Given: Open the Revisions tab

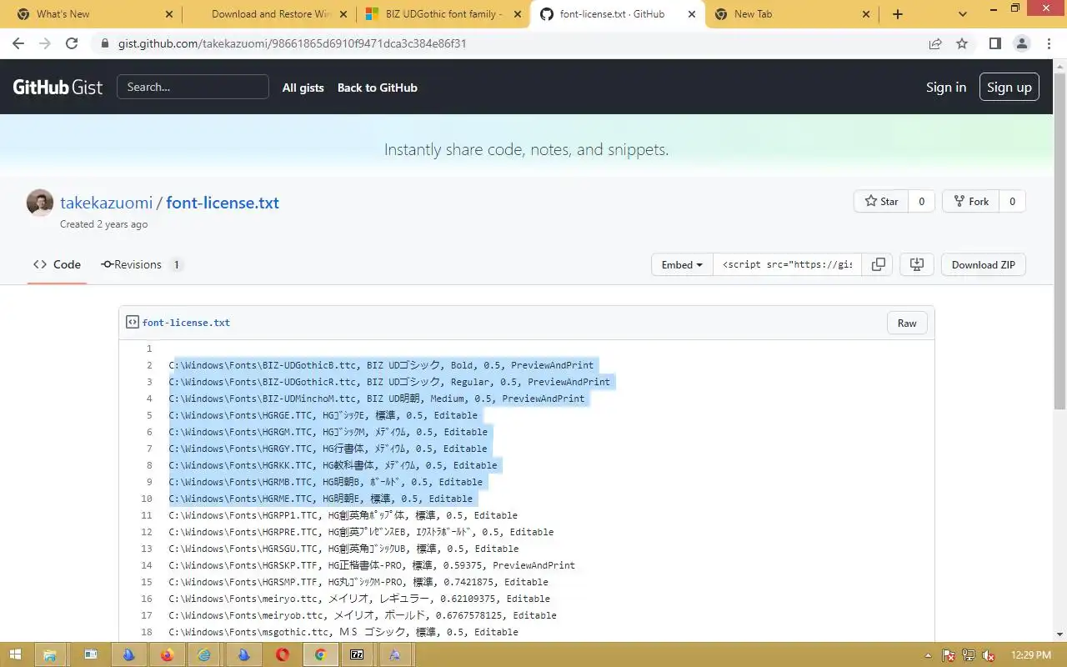Looking at the screenshot, I should [142, 264].
